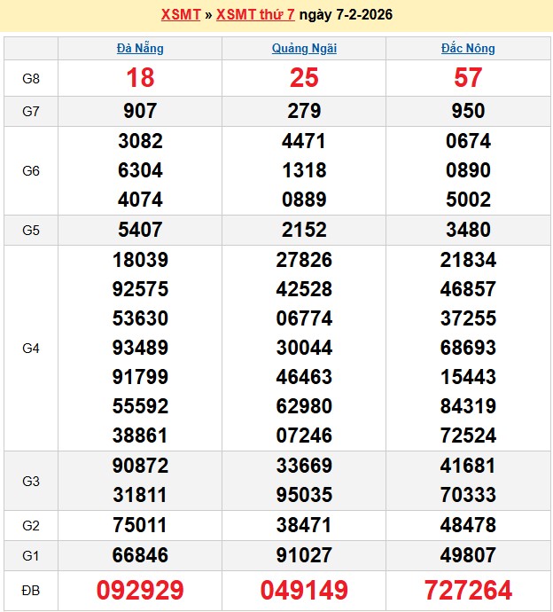Open the Đà Nẵng column header link
553x612 pixels.
coord(140,48)
